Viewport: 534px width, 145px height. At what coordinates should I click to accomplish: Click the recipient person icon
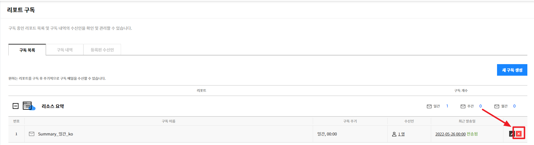[x=394, y=134]
